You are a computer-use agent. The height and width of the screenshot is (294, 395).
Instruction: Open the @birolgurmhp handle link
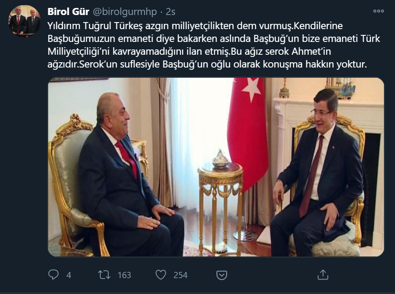(125, 12)
